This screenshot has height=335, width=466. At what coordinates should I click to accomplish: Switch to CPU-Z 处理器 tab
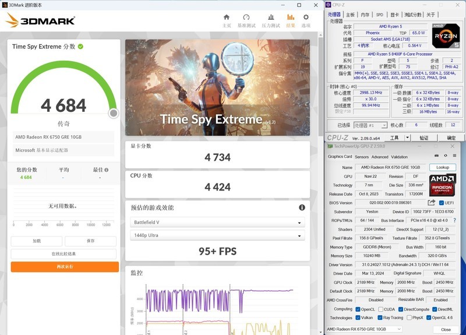(334, 15)
